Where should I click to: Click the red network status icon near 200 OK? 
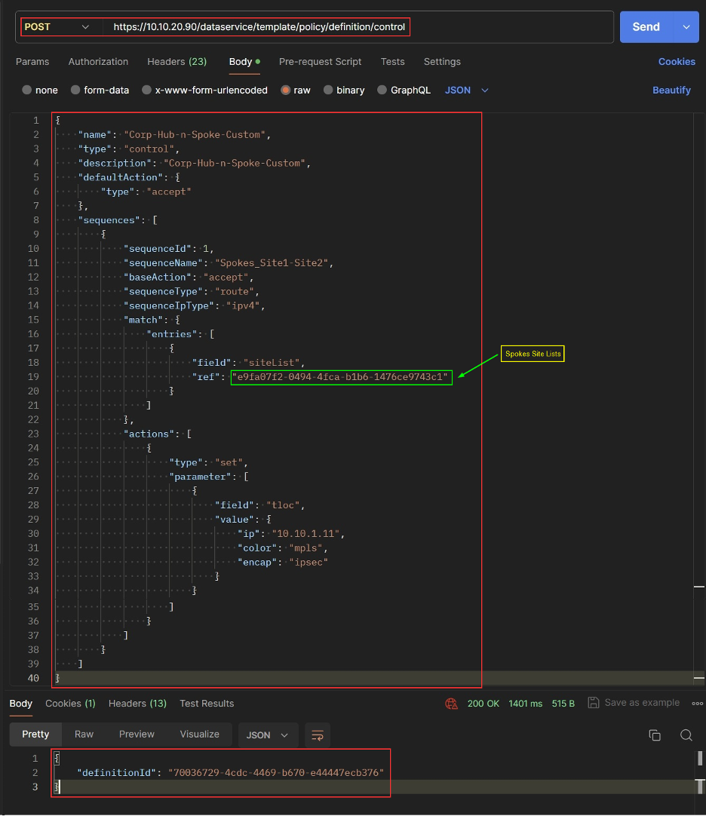tap(451, 703)
